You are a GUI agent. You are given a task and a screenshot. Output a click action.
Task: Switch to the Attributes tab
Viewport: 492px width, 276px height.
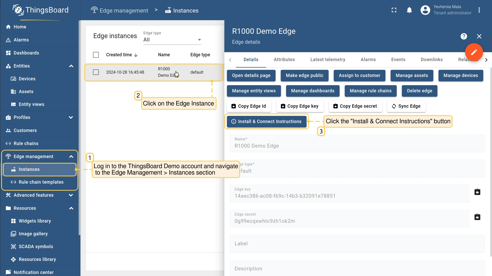[x=284, y=60]
